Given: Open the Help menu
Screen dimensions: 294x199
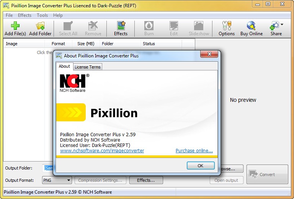Looking at the screenshot, I should (x=58, y=15).
